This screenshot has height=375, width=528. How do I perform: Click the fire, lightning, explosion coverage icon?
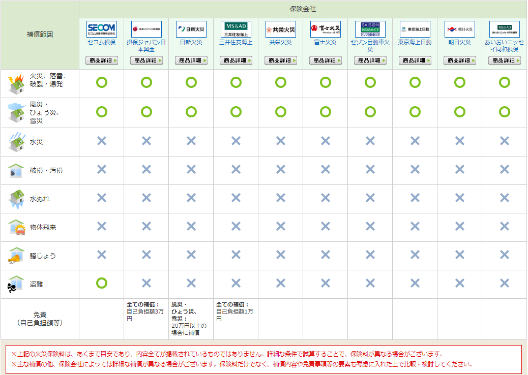click(x=15, y=83)
